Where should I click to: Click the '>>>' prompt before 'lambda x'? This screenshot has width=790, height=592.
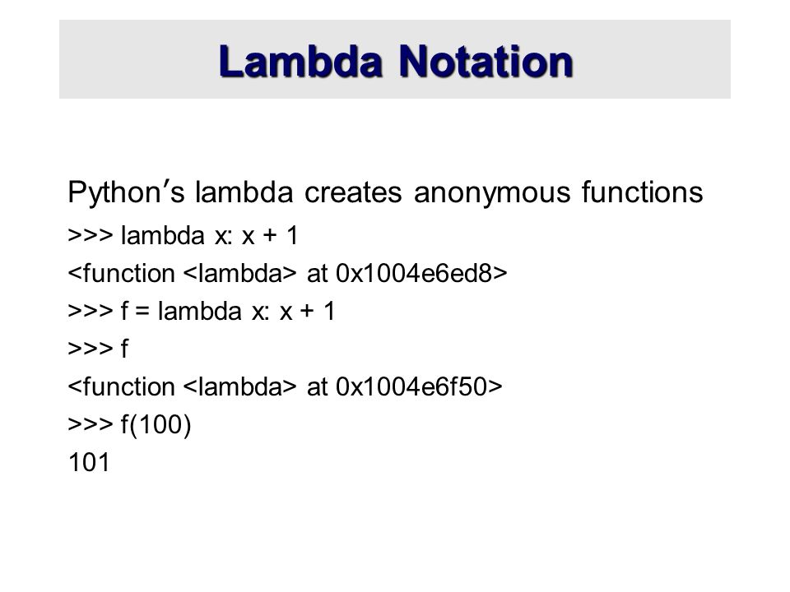[91, 236]
